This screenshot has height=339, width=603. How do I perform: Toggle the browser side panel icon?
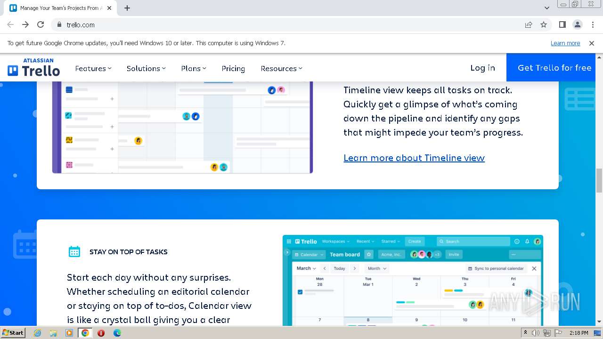(562, 24)
